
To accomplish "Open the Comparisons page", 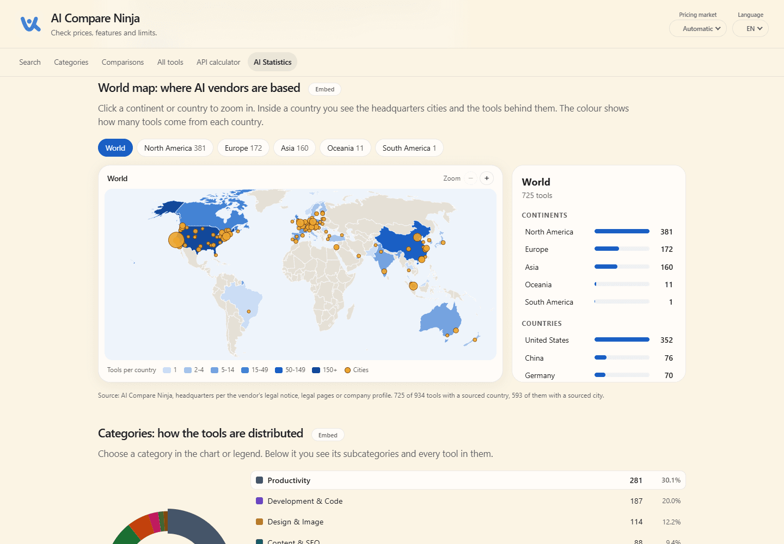I will click(x=123, y=62).
